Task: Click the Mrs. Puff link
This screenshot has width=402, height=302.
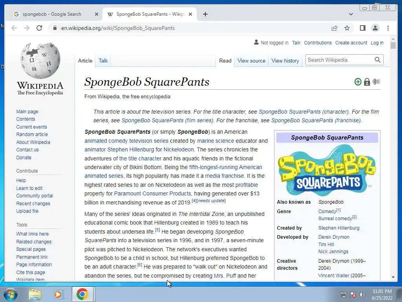Action: tap(225, 276)
